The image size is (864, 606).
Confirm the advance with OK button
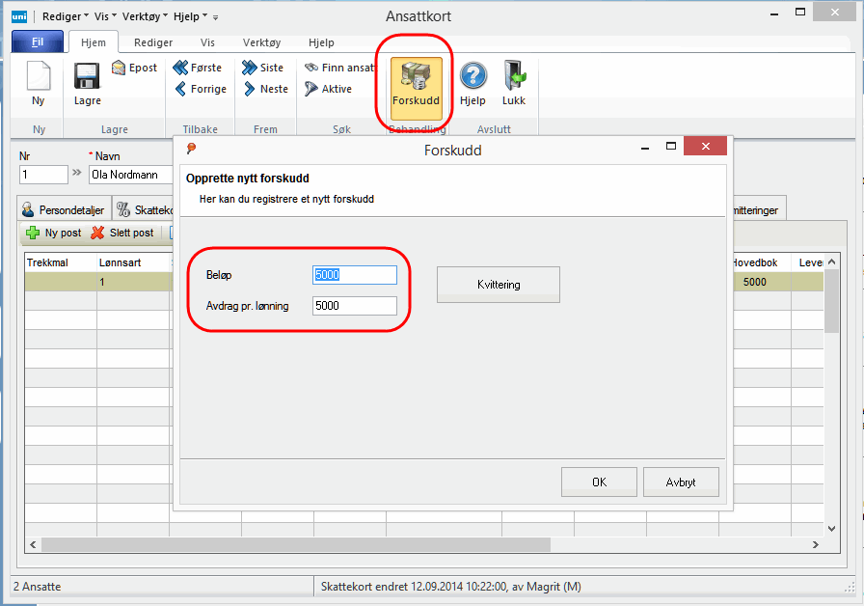point(599,482)
